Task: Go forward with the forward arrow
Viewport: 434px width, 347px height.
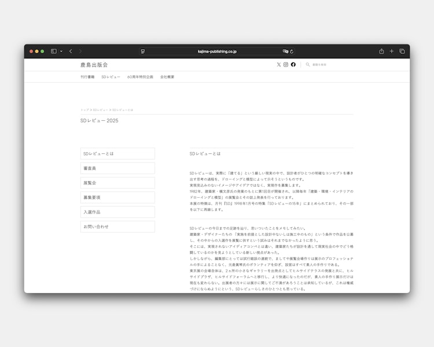Action: point(80,51)
